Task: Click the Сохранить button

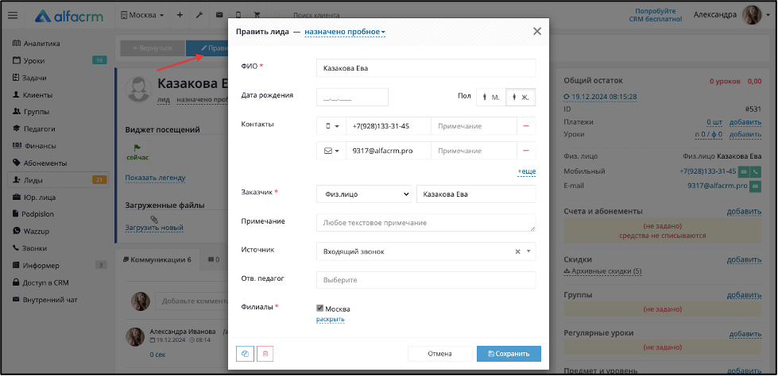Action: tap(509, 354)
